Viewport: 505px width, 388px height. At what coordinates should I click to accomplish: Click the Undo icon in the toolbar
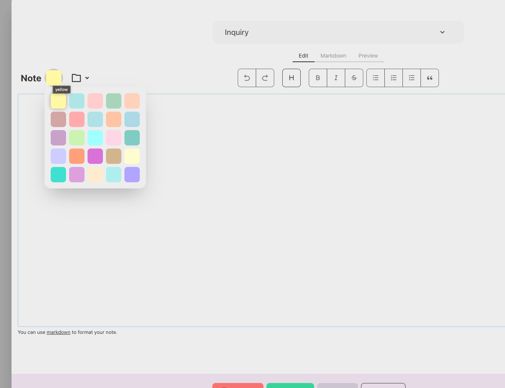247,78
